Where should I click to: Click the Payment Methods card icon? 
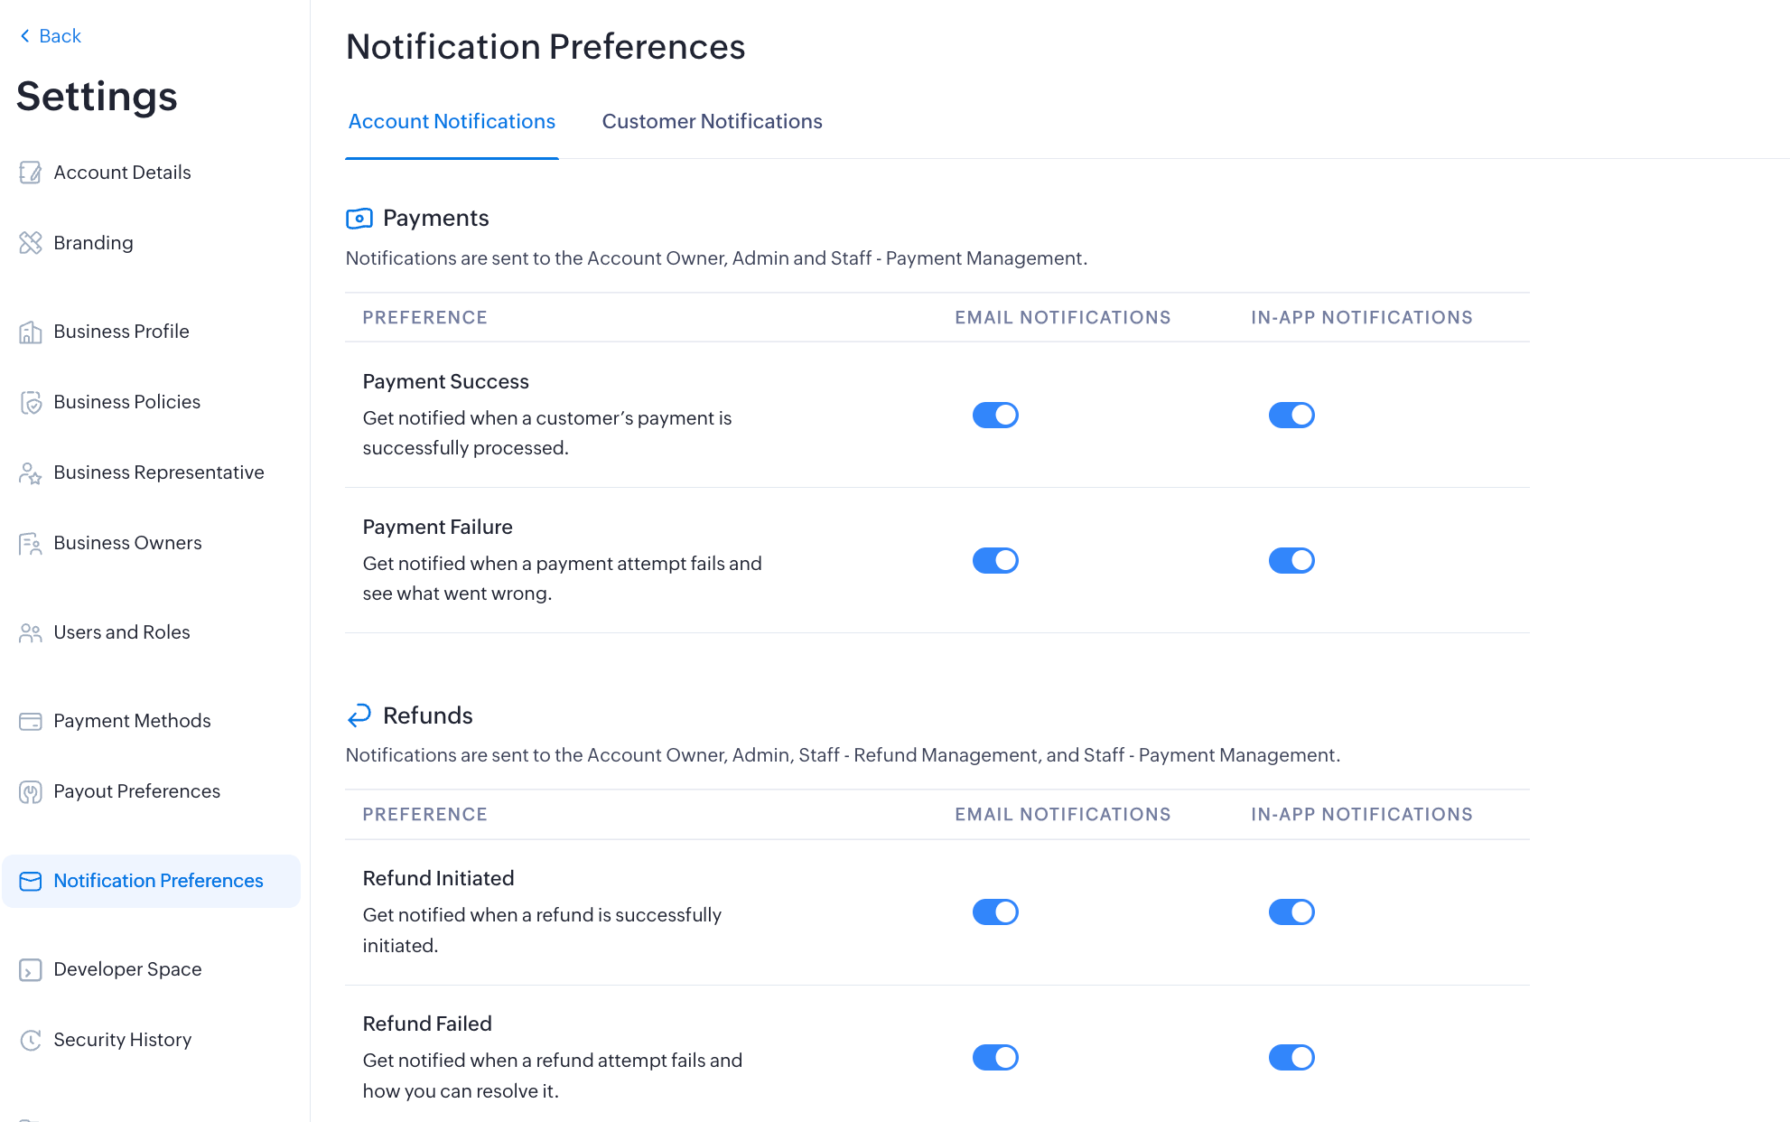coord(31,721)
